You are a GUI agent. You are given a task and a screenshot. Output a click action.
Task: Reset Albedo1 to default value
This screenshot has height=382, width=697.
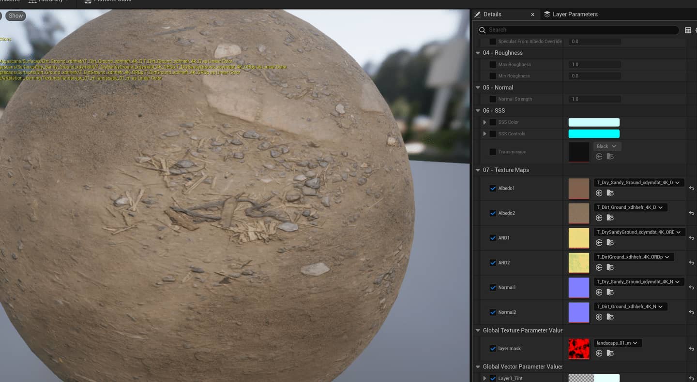point(691,188)
